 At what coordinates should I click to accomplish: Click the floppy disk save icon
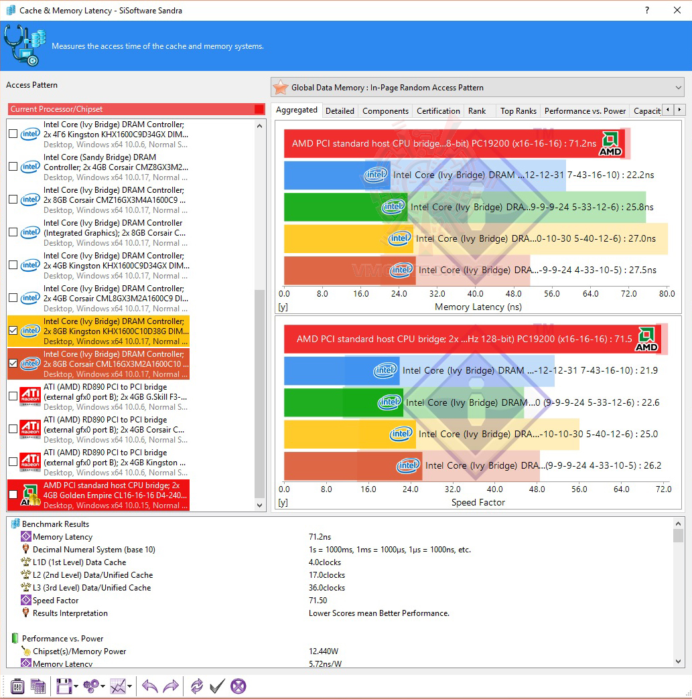pyautogui.click(x=64, y=686)
